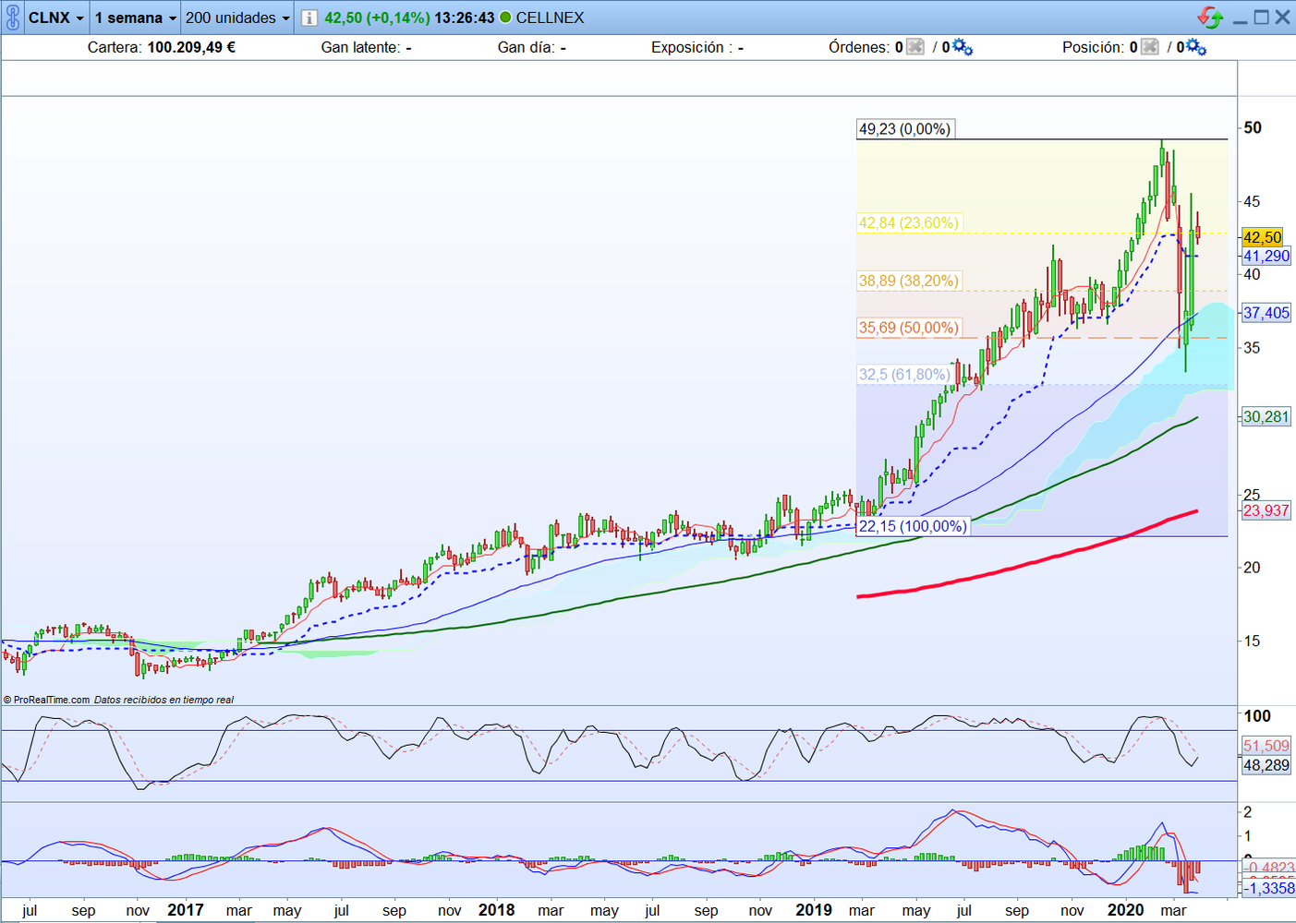Open the Posición gears settings icon
1296x923 pixels.
[x=1196, y=47]
